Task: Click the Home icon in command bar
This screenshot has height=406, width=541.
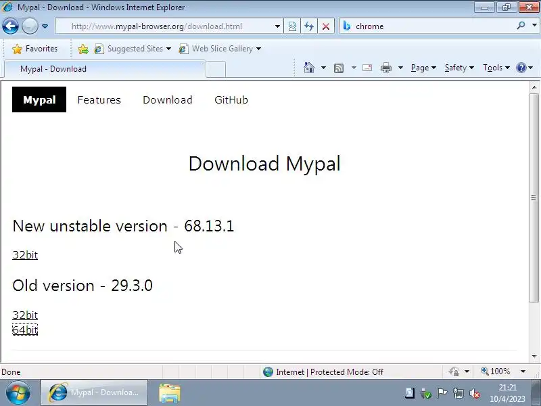Action: [309, 68]
